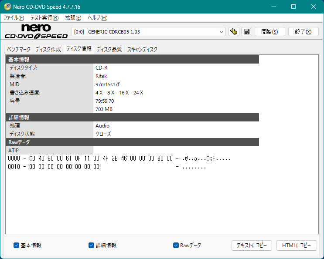
Task: Click the Nero CD-DVD Speed logo
Action: click(x=36, y=32)
